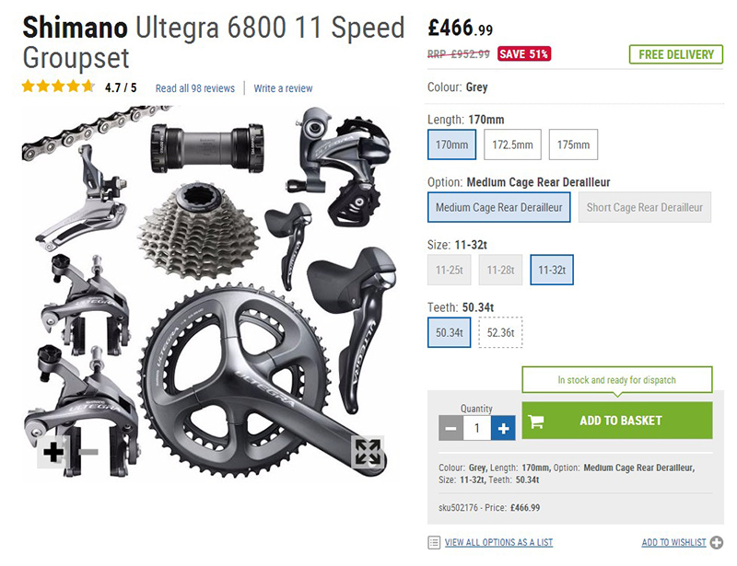Add groupset to basket
This screenshot has width=737, height=566.
617,421
